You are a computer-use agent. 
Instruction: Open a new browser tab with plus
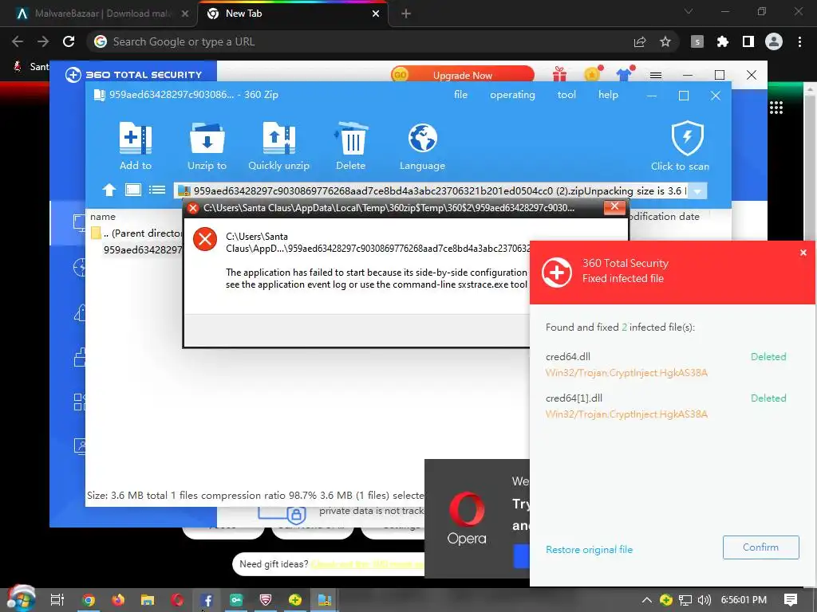[x=406, y=14]
